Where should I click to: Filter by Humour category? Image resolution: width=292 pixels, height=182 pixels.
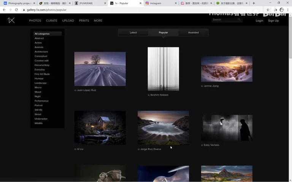[x=39, y=78]
